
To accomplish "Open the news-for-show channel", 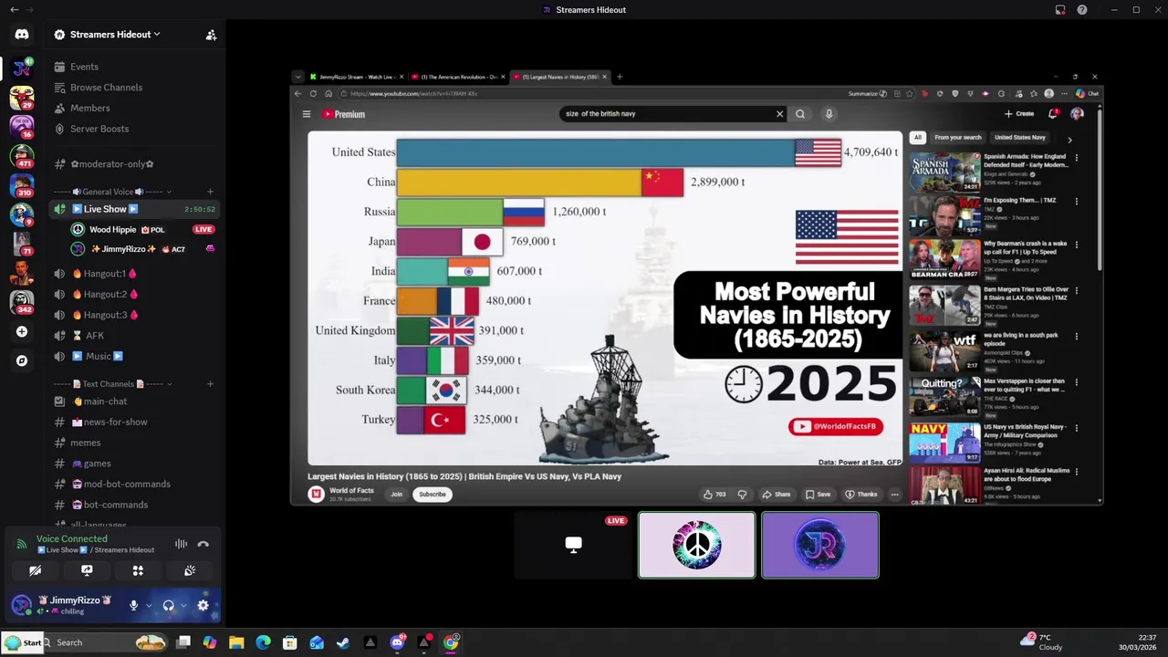I will (x=115, y=422).
